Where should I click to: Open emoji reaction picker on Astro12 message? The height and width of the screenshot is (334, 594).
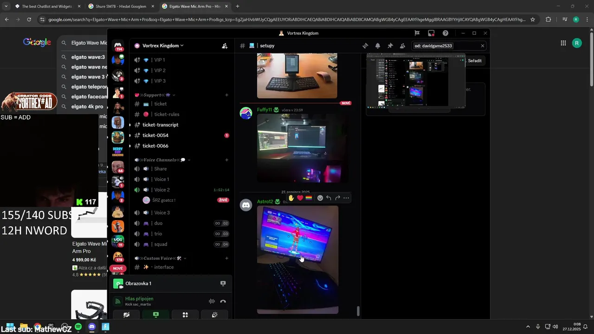click(x=320, y=198)
